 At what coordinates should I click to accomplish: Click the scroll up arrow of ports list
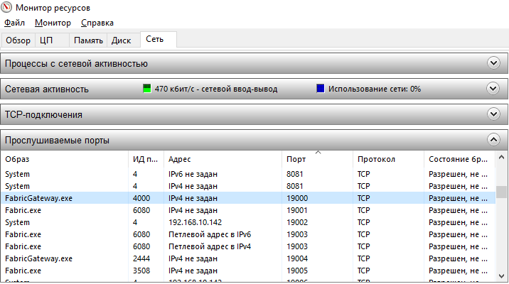point(501,159)
